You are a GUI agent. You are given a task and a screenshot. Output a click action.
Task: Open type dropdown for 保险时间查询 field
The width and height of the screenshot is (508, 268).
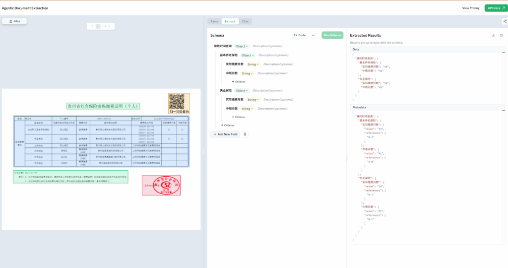(242, 46)
